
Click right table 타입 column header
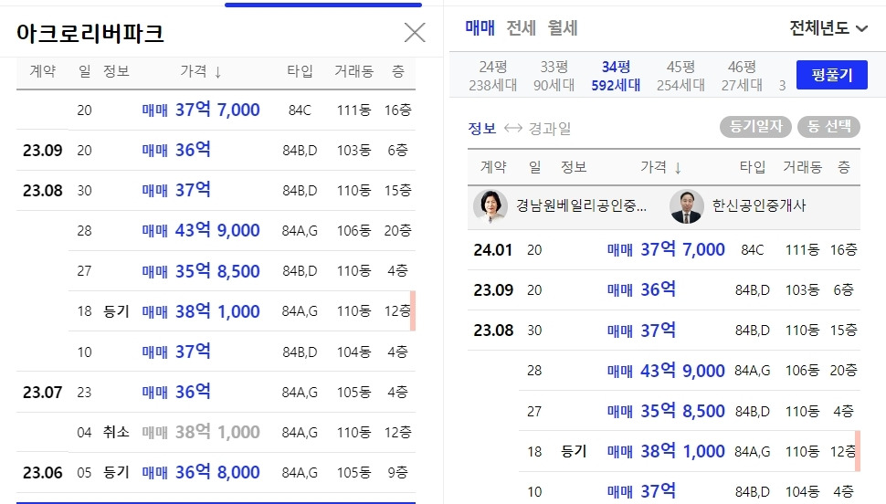coord(752,167)
